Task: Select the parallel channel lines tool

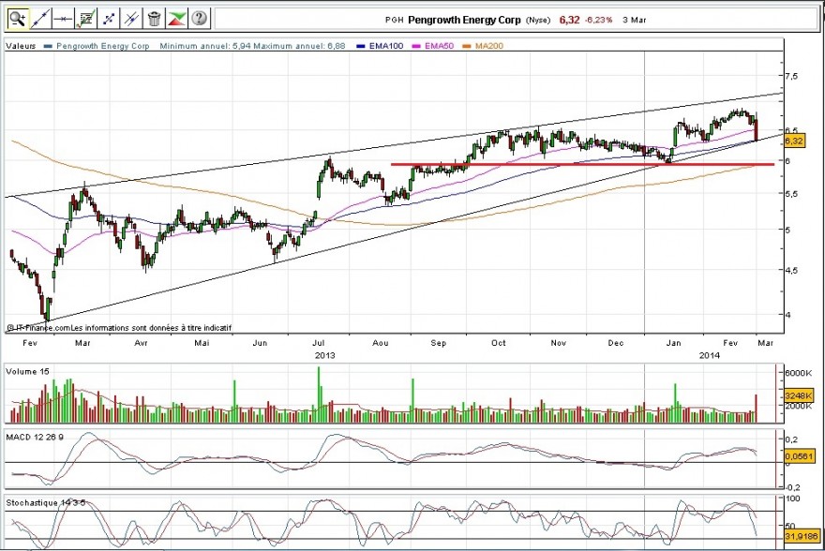Action: coord(130,19)
